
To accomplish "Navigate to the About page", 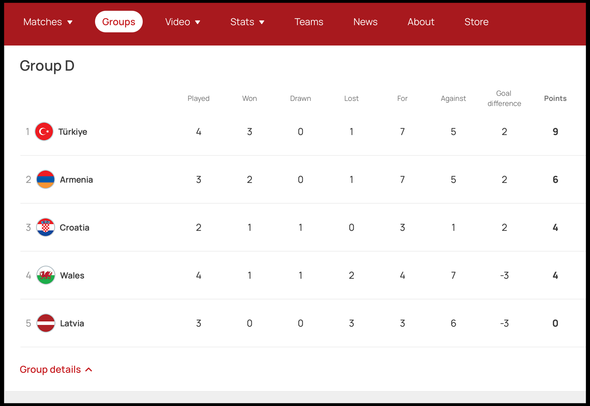I will 421,22.
